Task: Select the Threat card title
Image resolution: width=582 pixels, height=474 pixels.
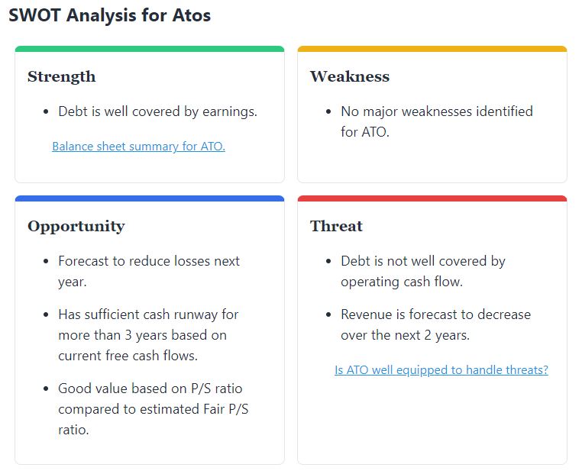Action: click(336, 226)
